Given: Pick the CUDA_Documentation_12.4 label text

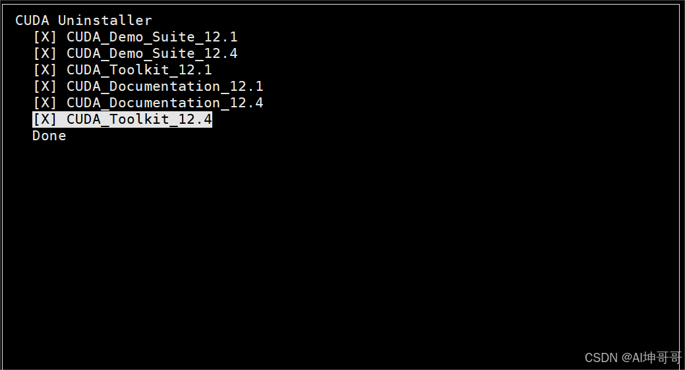Looking at the screenshot, I should [x=165, y=103].
